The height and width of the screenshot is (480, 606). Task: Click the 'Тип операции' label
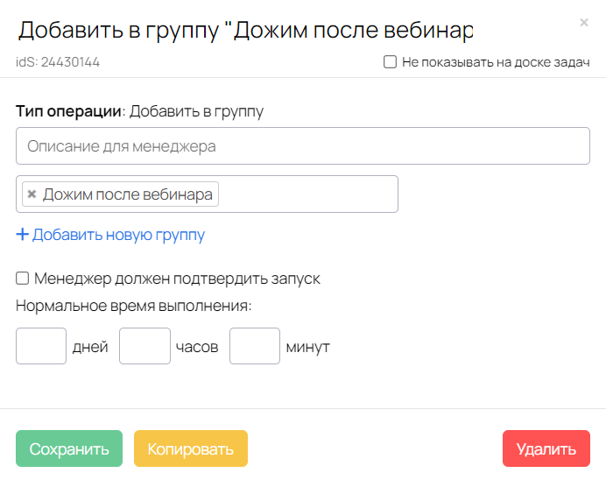(67, 111)
